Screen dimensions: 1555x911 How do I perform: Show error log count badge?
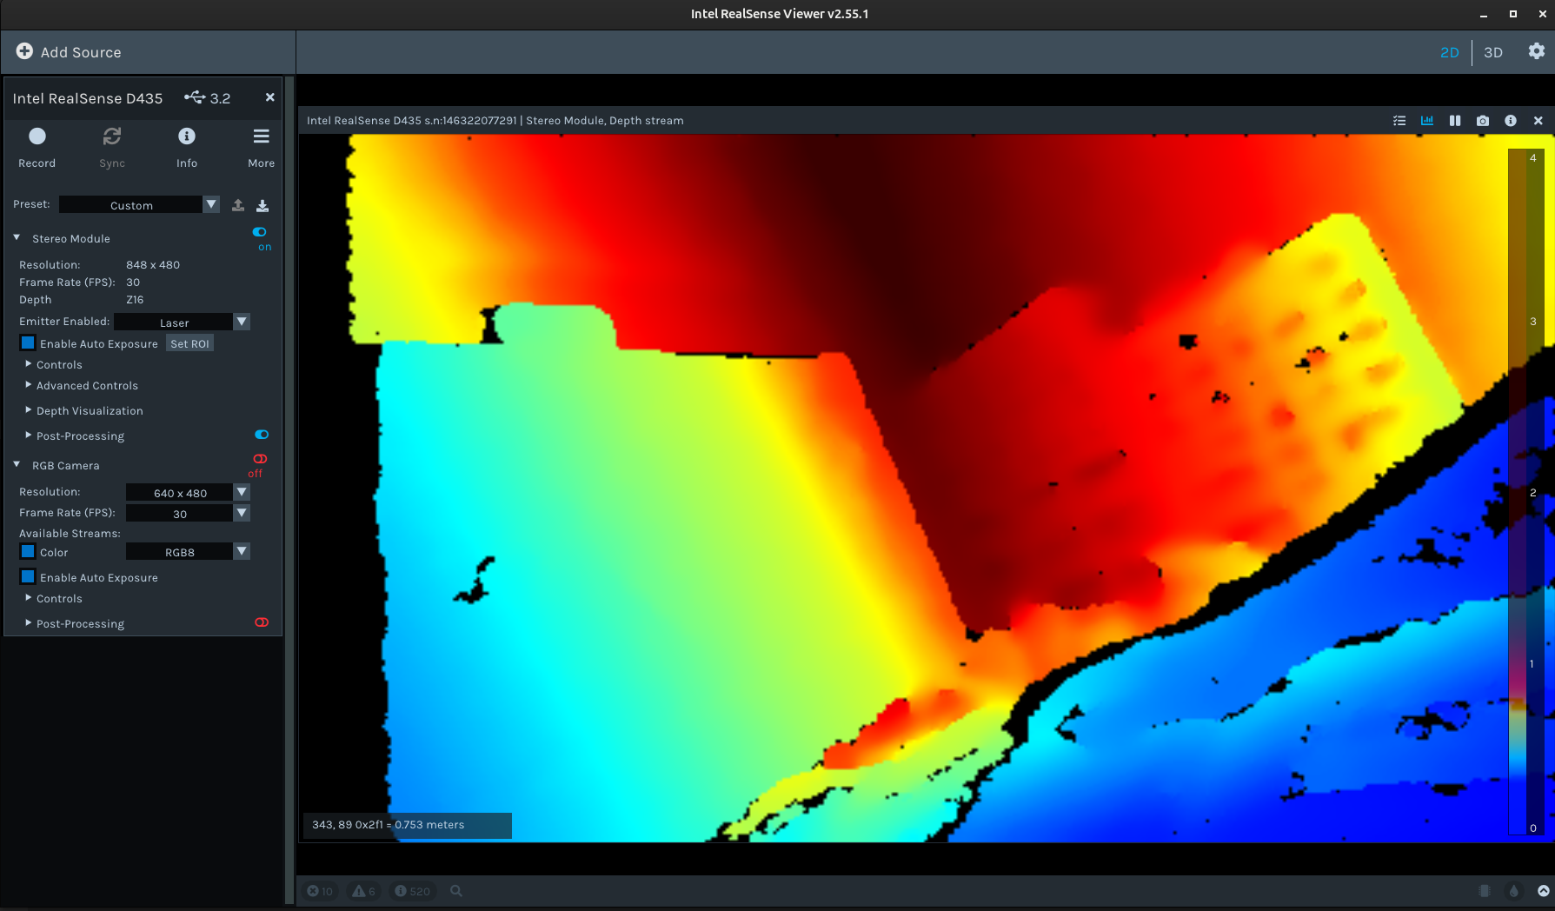coord(320,891)
